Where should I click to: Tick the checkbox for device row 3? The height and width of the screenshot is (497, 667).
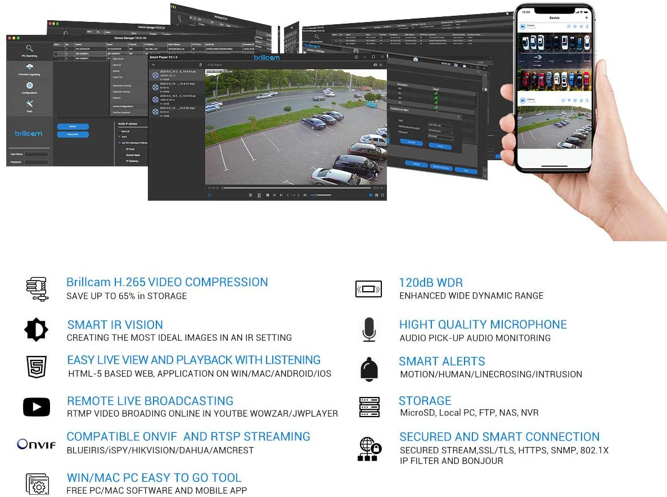point(56,58)
